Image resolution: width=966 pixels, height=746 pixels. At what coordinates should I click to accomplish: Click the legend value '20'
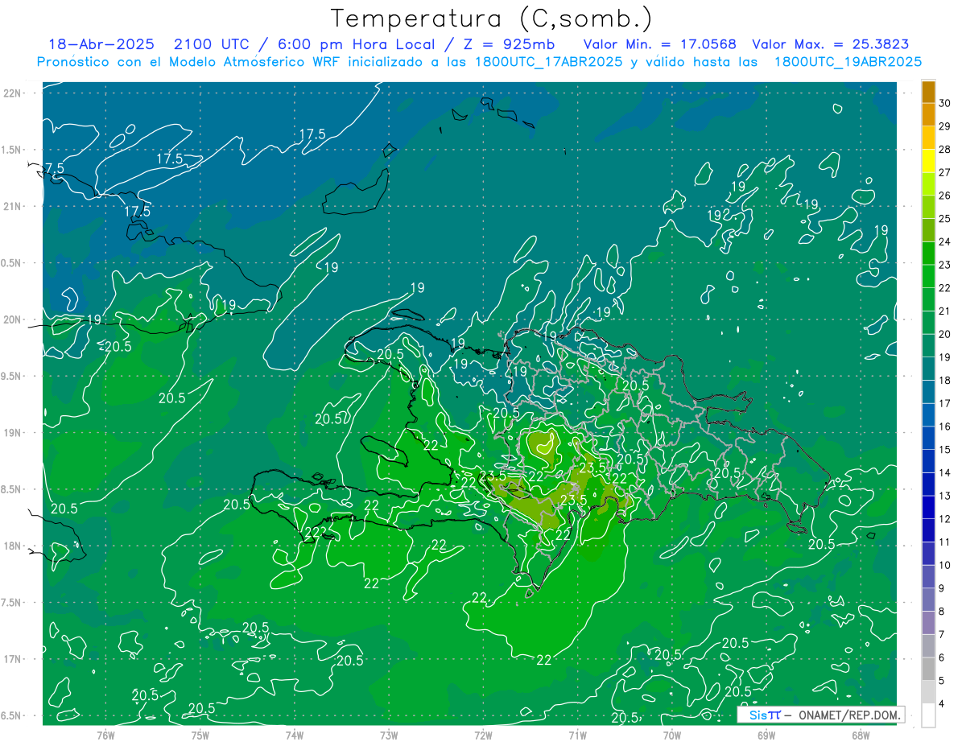pyautogui.click(x=945, y=334)
